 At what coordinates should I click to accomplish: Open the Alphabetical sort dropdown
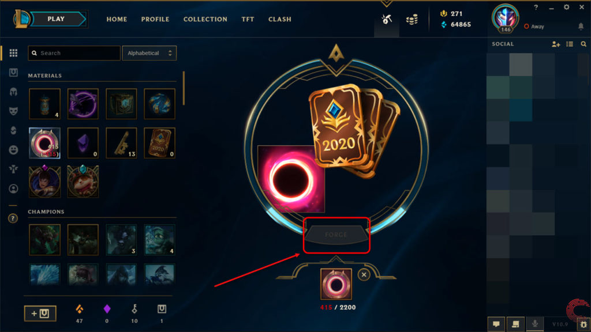click(149, 53)
